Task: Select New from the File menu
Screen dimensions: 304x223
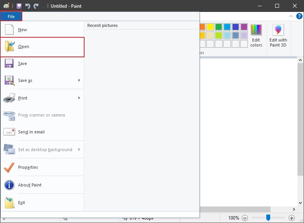Action: [x=42, y=30]
